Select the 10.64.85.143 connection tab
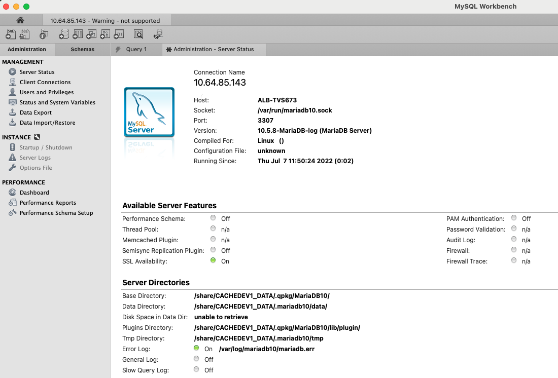This screenshot has width=558, height=378. coord(107,21)
